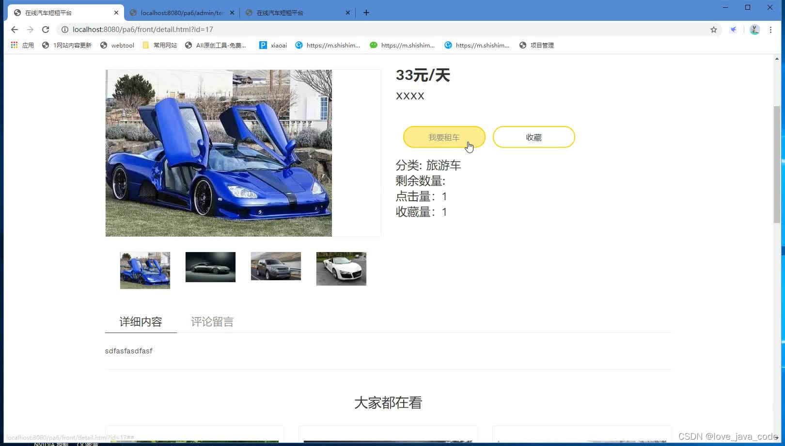Screen dimensions: 785x446
Task: Open the Chrome profile avatar
Action: tap(754, 30)
